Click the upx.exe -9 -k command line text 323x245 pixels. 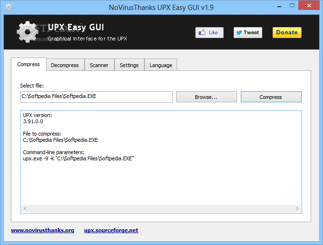(78, 158)
